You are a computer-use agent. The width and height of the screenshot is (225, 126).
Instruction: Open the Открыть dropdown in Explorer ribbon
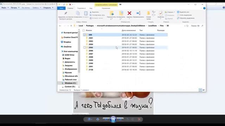pyautogui.click(x=170, y=12)
